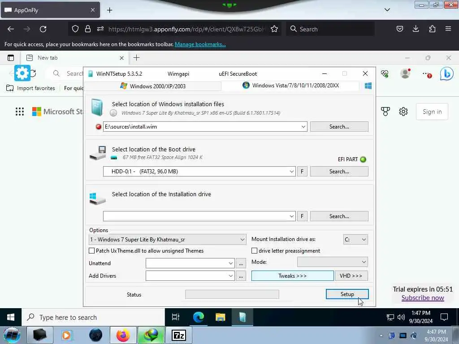The height and width of the screenshot is (344, 459).
Task: Click the Type here to search taskbar box
Action: point(93,317)
